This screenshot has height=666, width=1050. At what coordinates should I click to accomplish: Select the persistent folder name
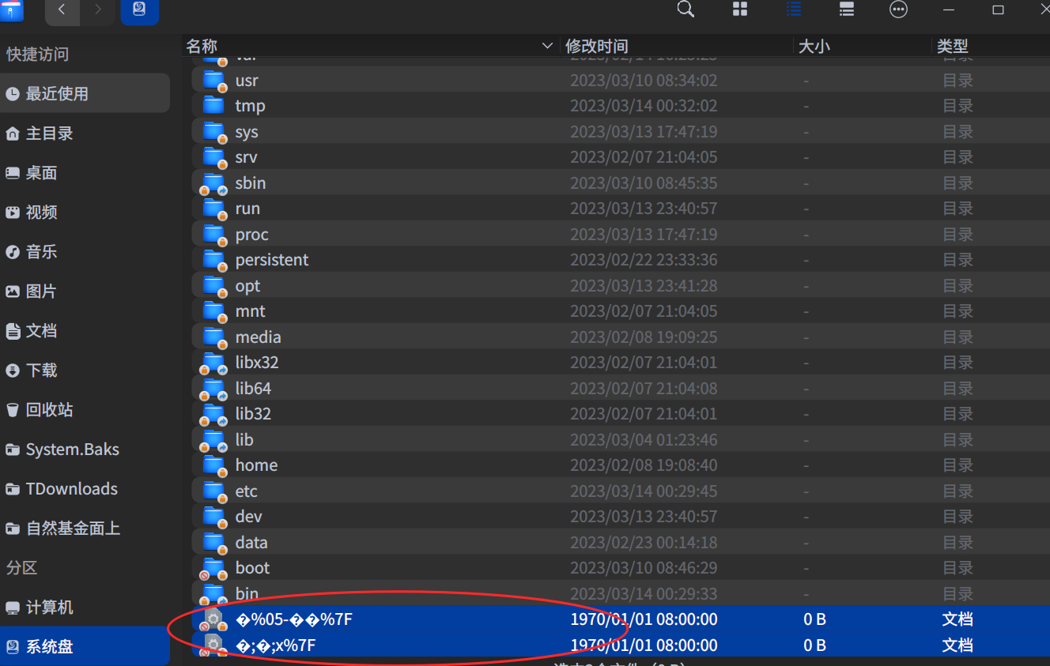pyautogui.click(x=272, y=260)
